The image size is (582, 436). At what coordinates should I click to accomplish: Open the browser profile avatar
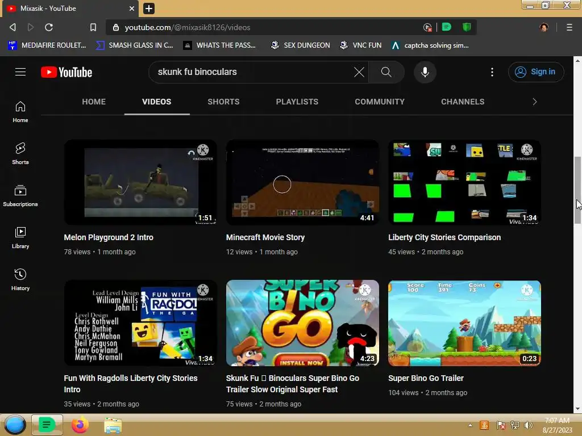click(544, 27)
